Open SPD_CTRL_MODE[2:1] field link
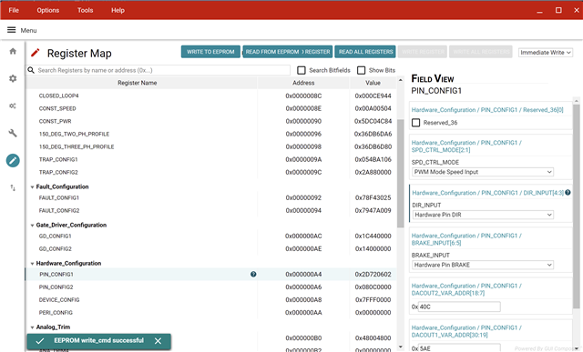583x352 pixels. click(x=466, y=146)
